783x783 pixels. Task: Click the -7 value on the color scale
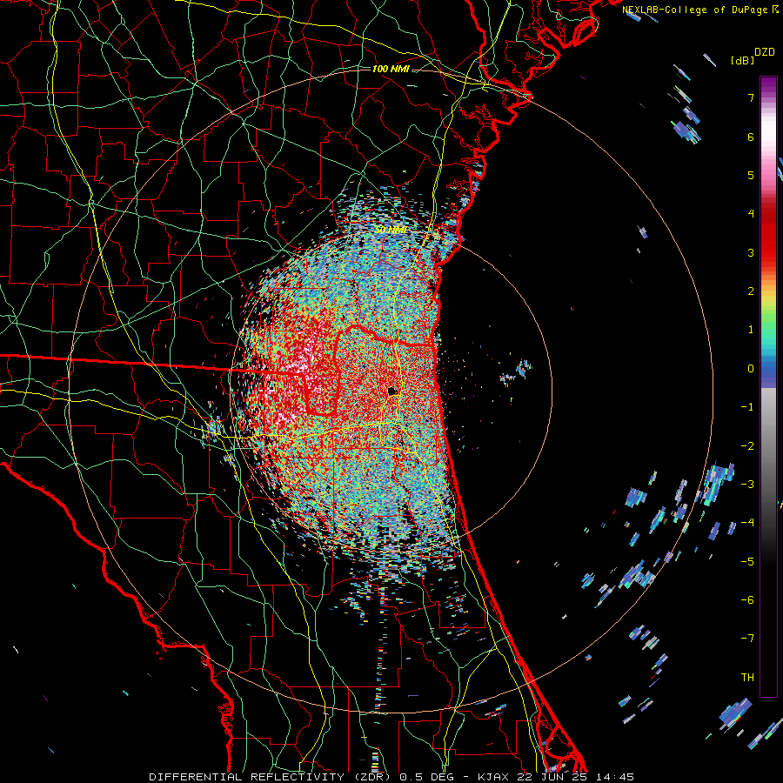747,639
